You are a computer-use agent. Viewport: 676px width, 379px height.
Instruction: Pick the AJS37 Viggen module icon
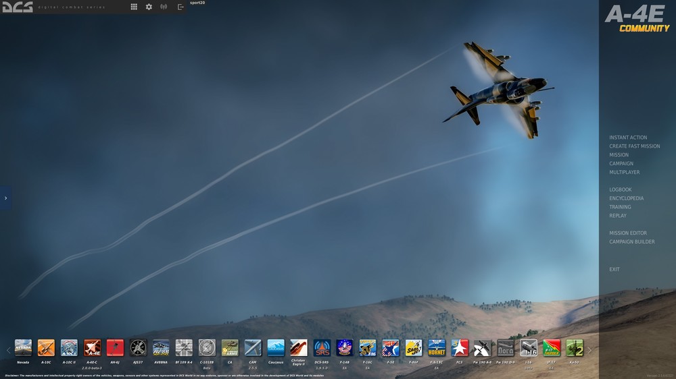tap(138, 347)
